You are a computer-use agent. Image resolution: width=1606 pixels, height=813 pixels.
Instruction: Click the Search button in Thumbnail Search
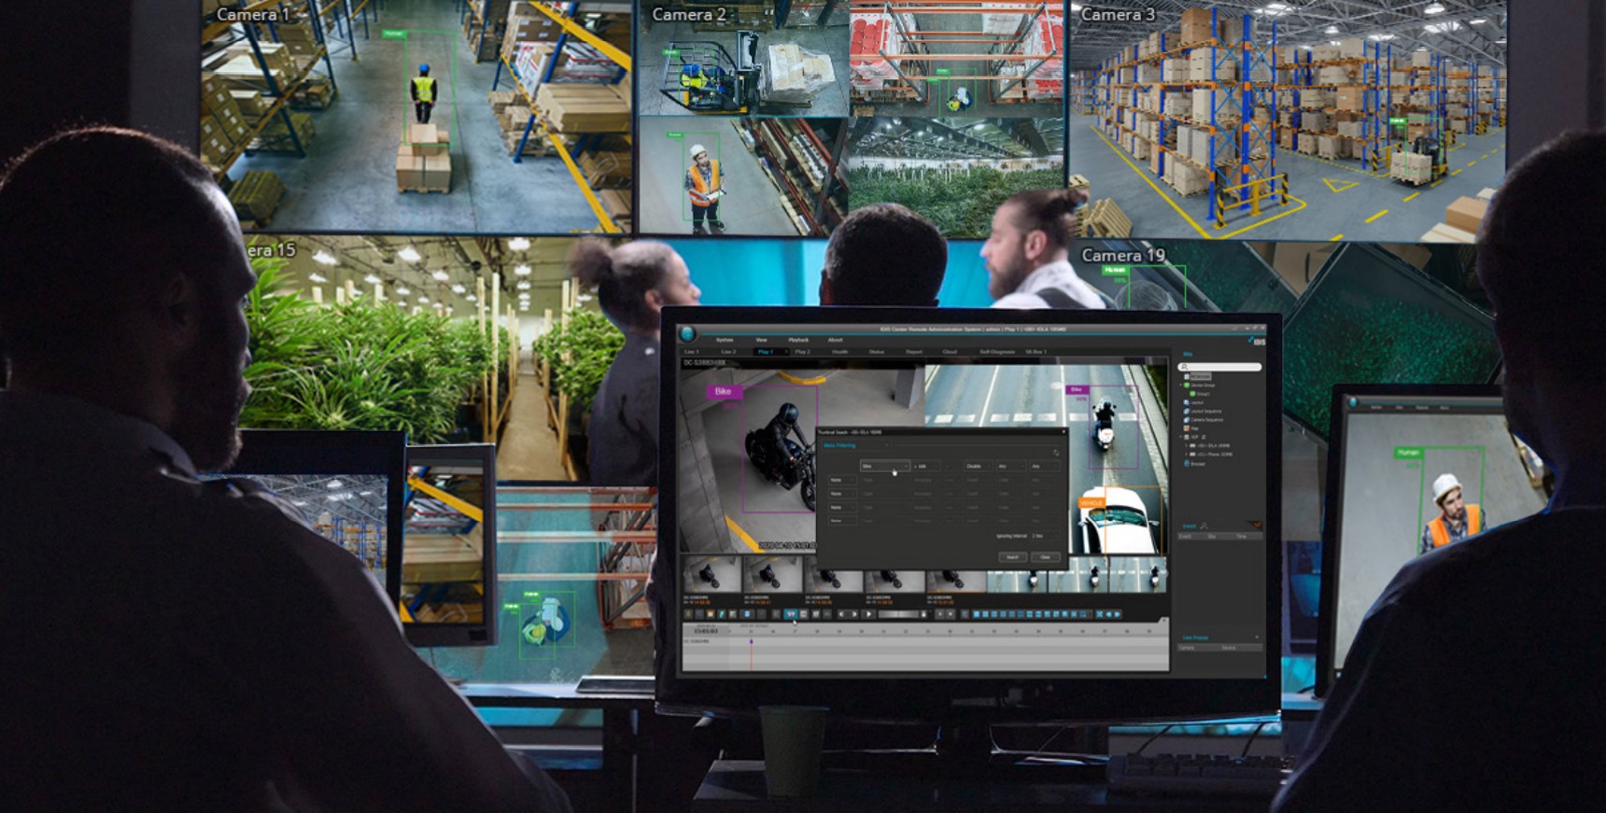pos(1013,557)
